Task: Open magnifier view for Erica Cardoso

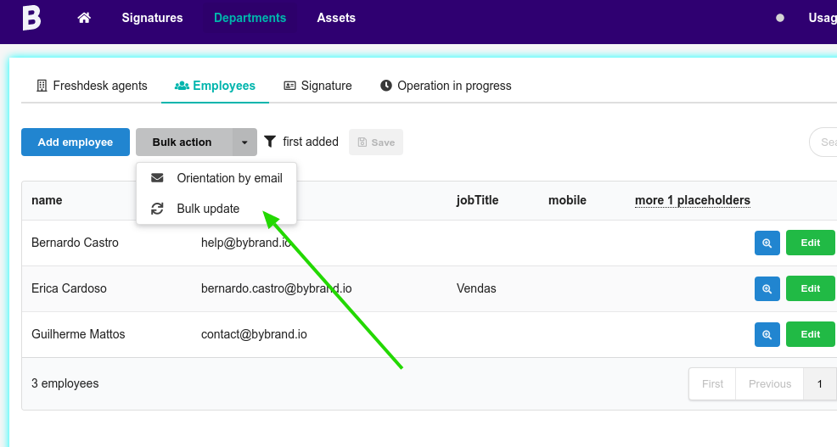Action: (767, 288)
